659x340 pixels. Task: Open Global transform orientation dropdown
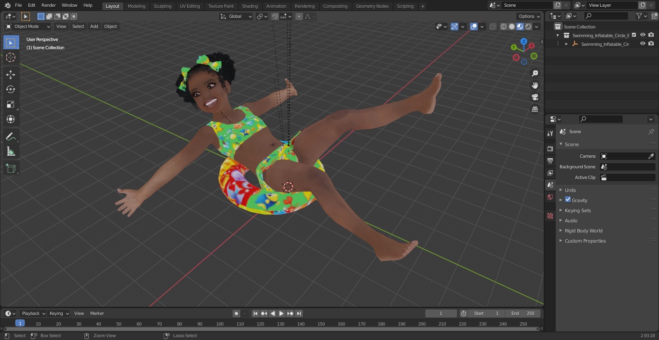(236, 16)
